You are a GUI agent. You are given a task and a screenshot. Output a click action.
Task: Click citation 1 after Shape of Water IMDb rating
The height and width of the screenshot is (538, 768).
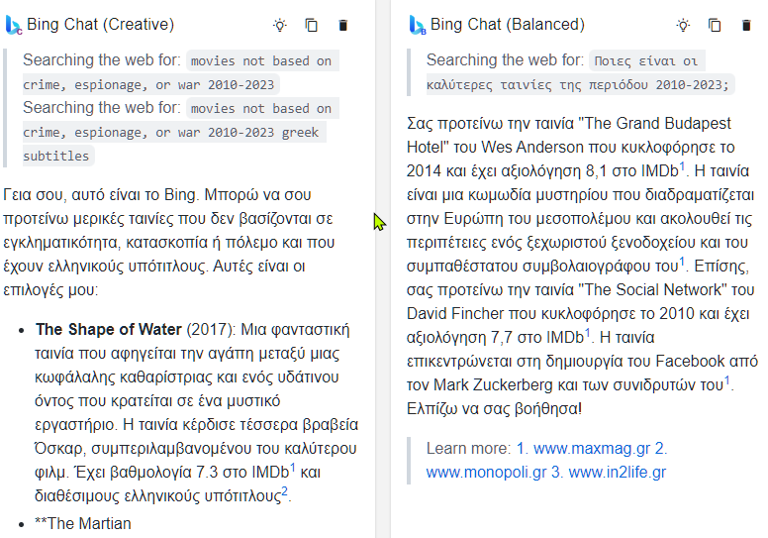(292, 465)
